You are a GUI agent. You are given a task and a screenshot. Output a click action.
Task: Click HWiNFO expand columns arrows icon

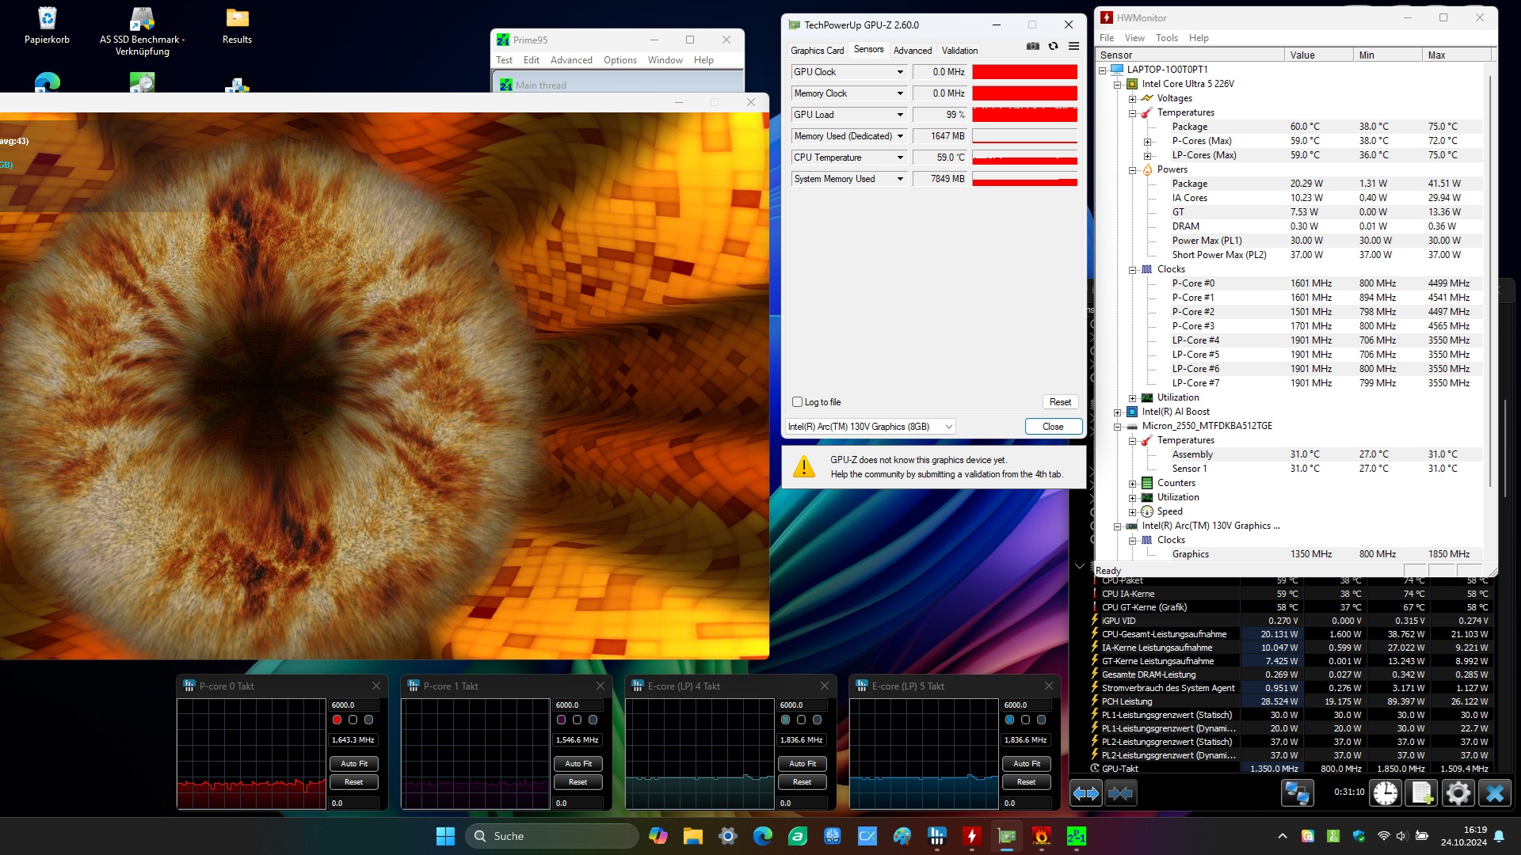pos(1086,793)
